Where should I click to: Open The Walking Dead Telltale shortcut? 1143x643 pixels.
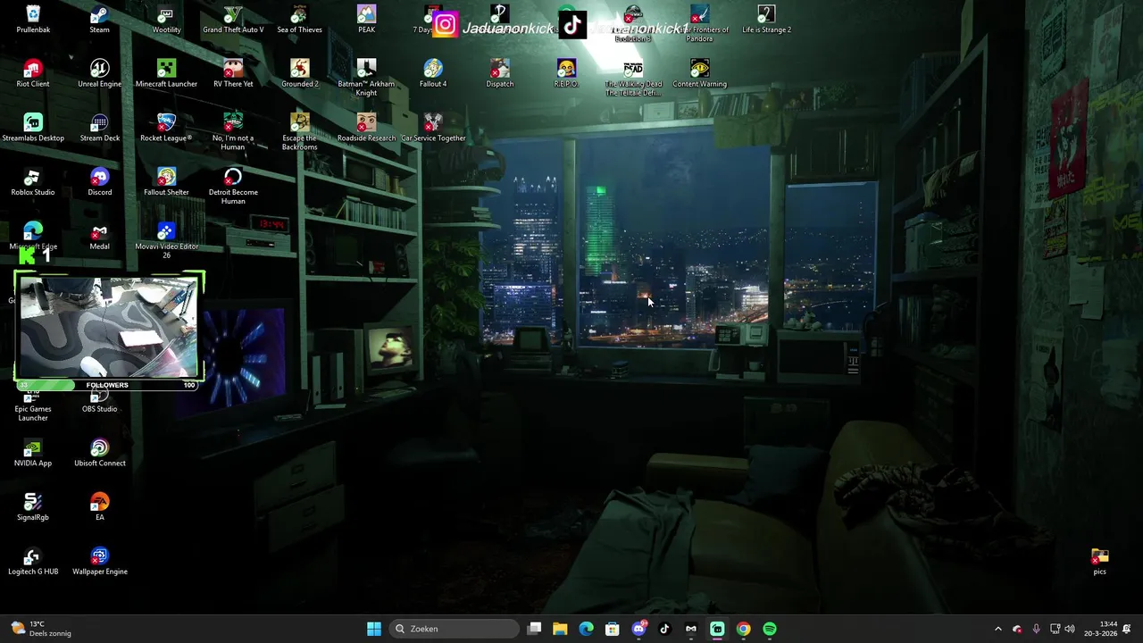633,79
